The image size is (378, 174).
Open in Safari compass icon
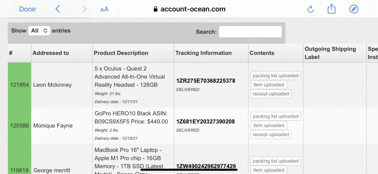point(354,9)
